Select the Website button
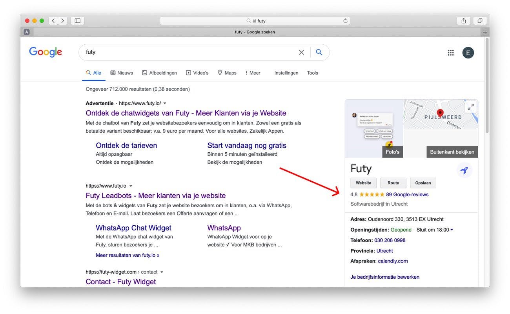The image size is (510, 314). point(363,183)
